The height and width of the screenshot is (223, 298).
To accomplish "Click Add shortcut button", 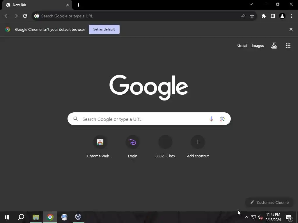I will tap(198, 147).
